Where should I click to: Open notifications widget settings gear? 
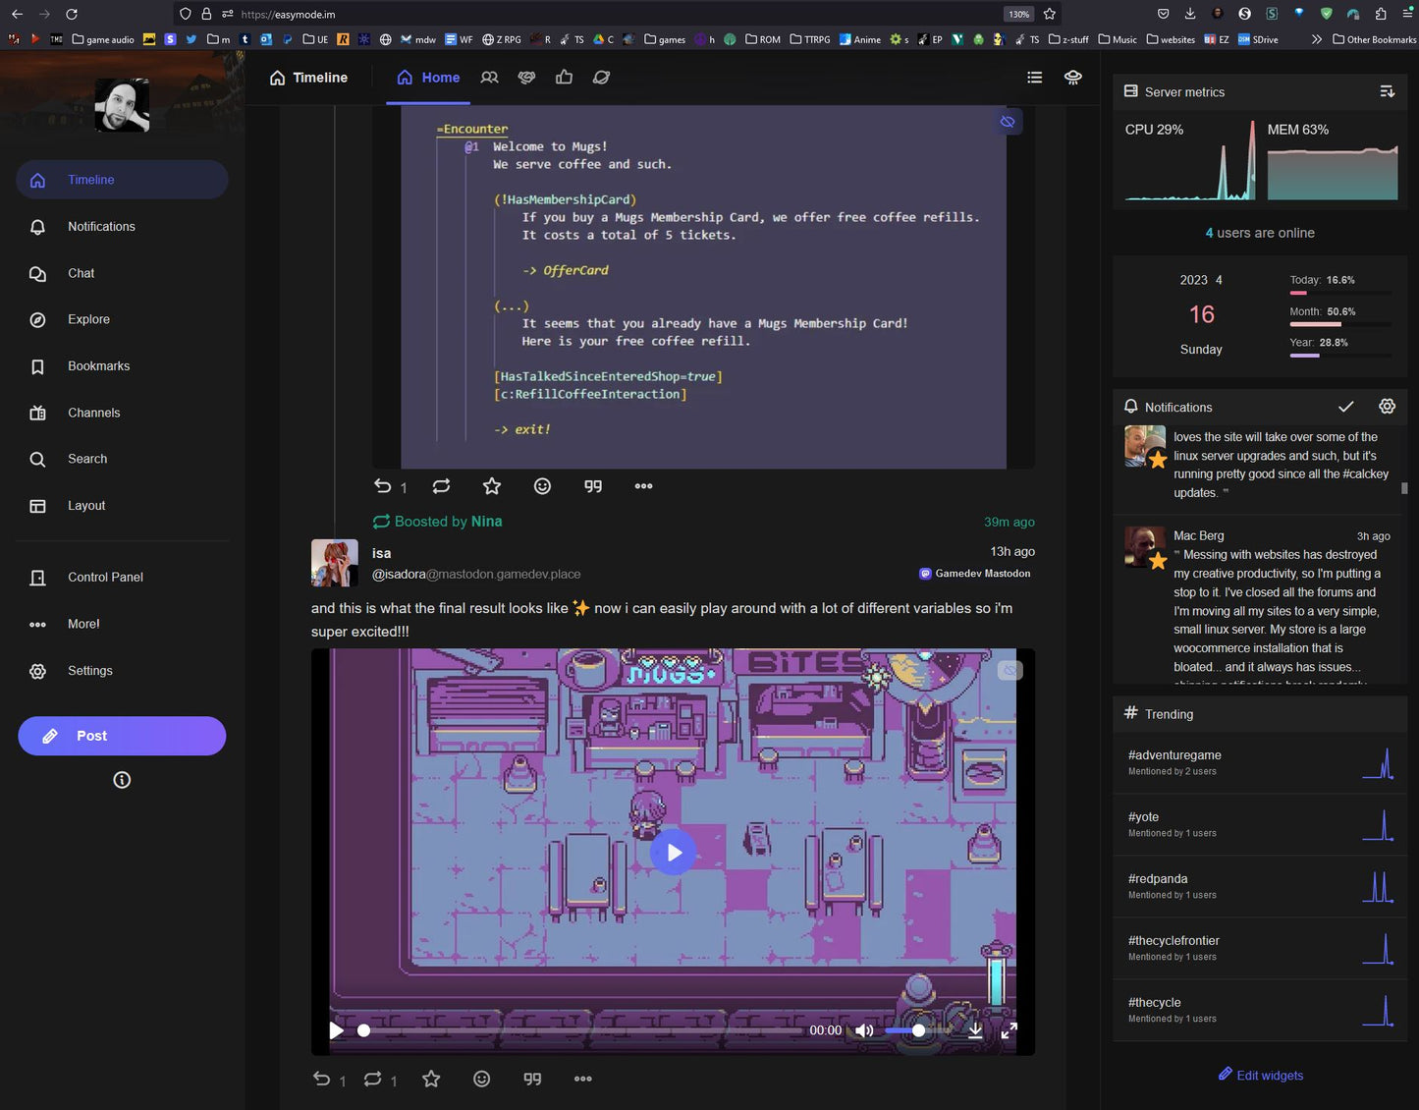pyautogui.click(x=1387, y=407)
